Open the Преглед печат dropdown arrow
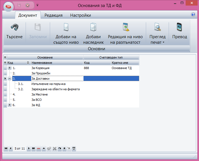This screenshot has width=199, height=161. [163, 42]
